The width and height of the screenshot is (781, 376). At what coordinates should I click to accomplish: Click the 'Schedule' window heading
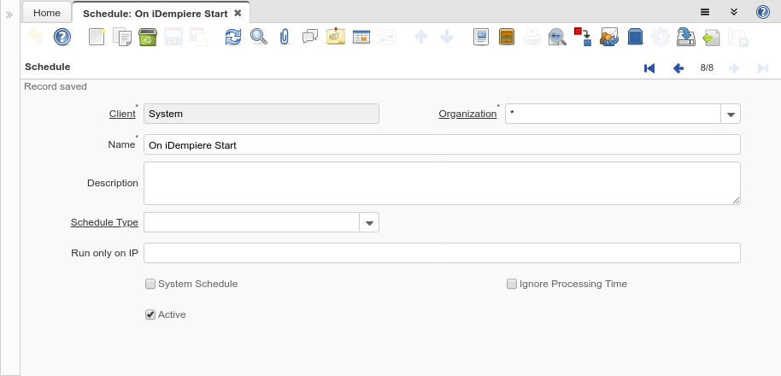click(47, 67)
